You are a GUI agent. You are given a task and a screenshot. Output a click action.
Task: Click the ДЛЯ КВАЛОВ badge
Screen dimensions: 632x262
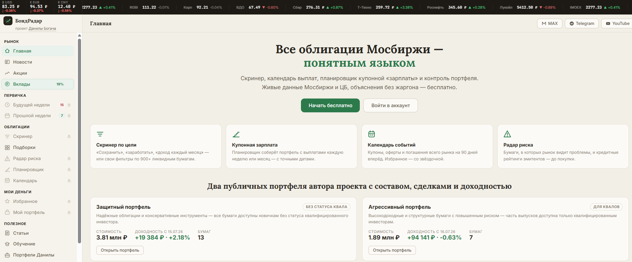606,207
